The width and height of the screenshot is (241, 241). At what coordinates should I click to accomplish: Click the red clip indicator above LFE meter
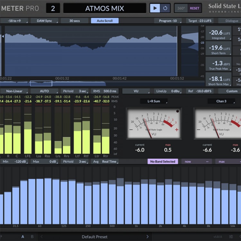pos(28,105)
